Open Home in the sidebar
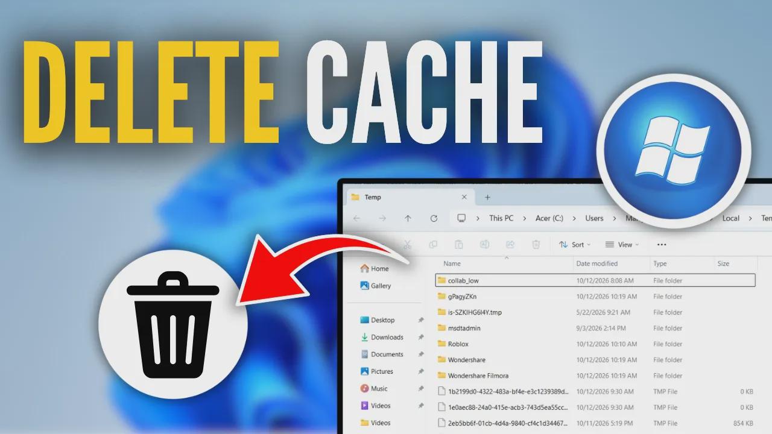This screenshot has width=772, height=434. (375, 269)
